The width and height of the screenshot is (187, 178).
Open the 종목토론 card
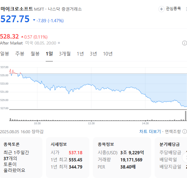click(21, 158)
